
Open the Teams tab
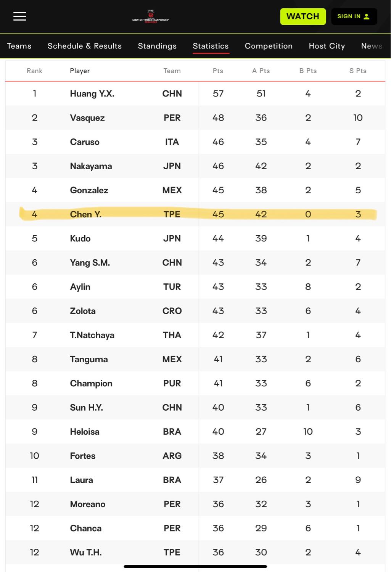point(19,46)
